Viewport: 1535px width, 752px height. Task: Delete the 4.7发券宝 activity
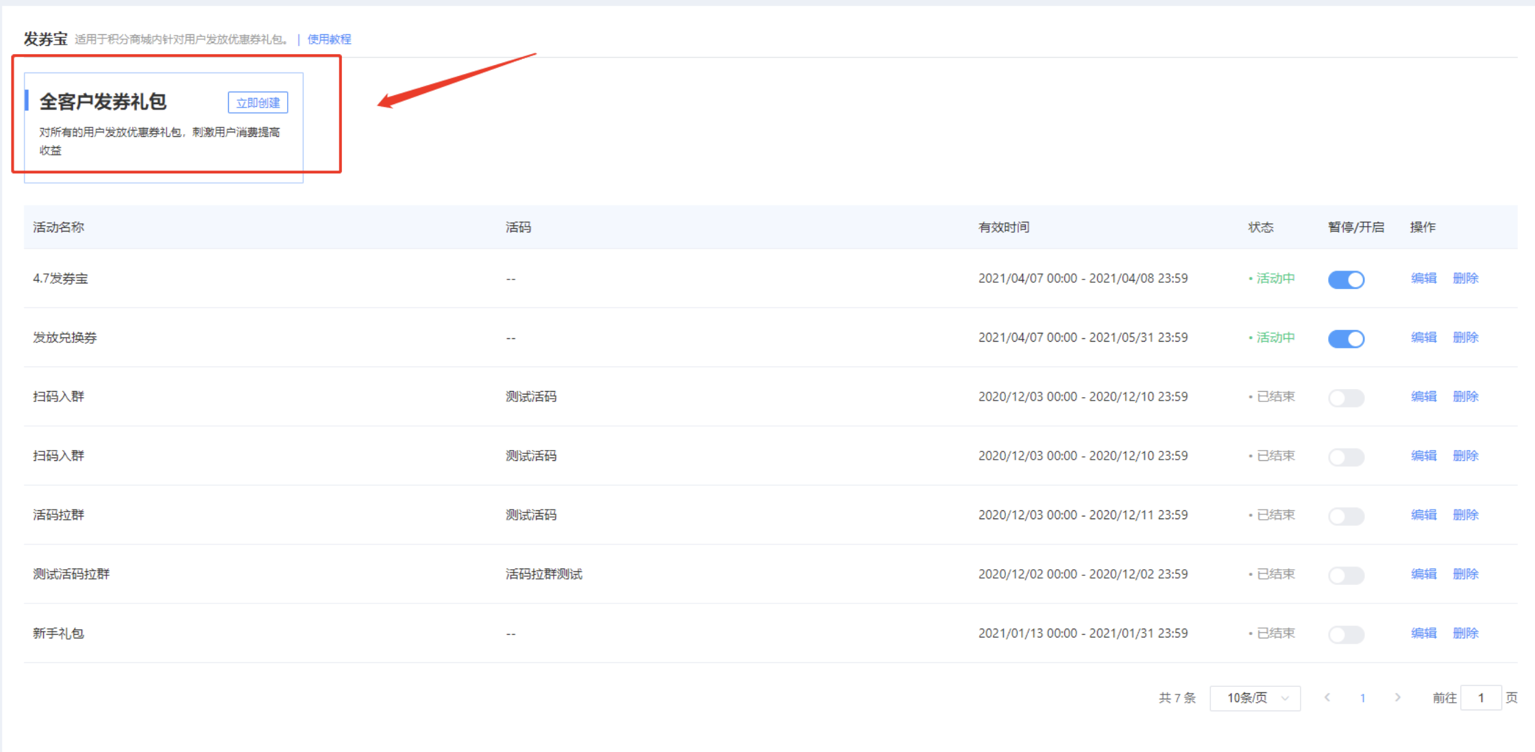pos(1465,278)
